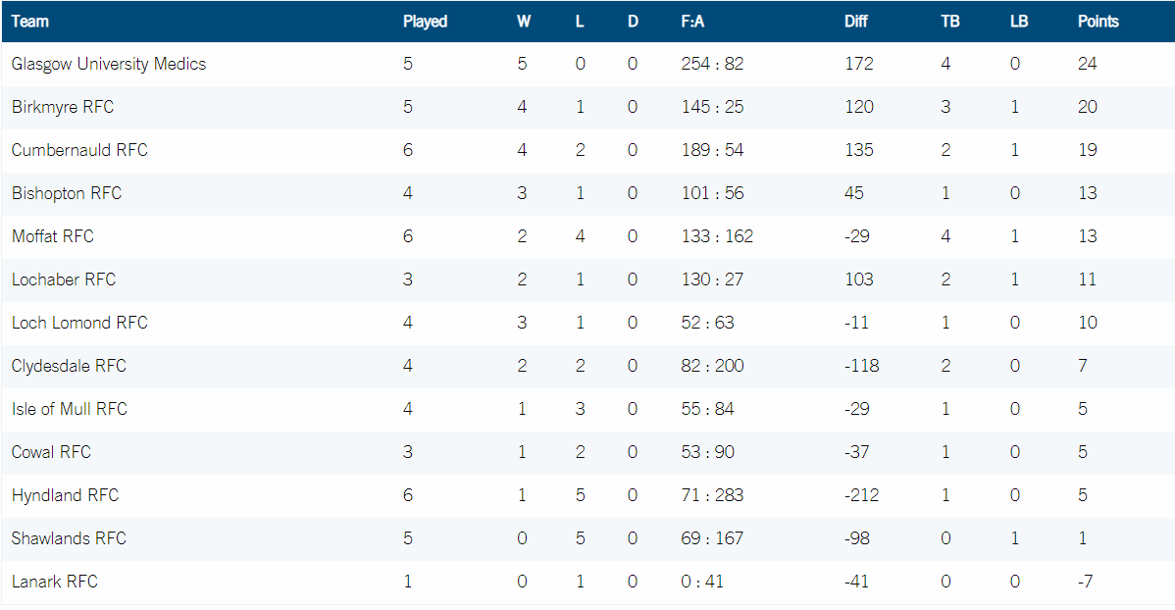Click the Team column header

pyautogui.click(x=30, y=22)
